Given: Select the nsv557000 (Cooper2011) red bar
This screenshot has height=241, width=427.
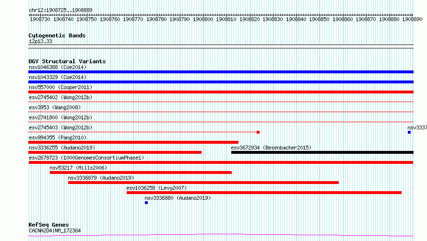Looking at the screenshot, I should 221,92.
